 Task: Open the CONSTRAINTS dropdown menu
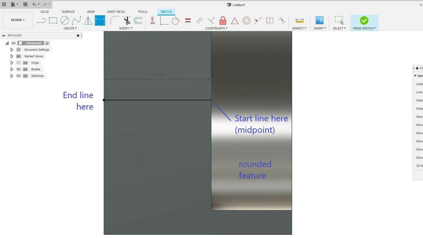click(216, 28)
